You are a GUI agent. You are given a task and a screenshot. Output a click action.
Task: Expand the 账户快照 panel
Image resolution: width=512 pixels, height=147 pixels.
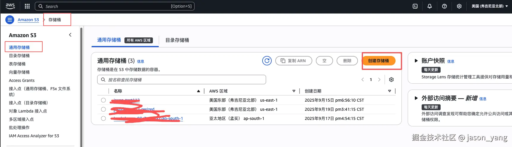coord(416,61)
